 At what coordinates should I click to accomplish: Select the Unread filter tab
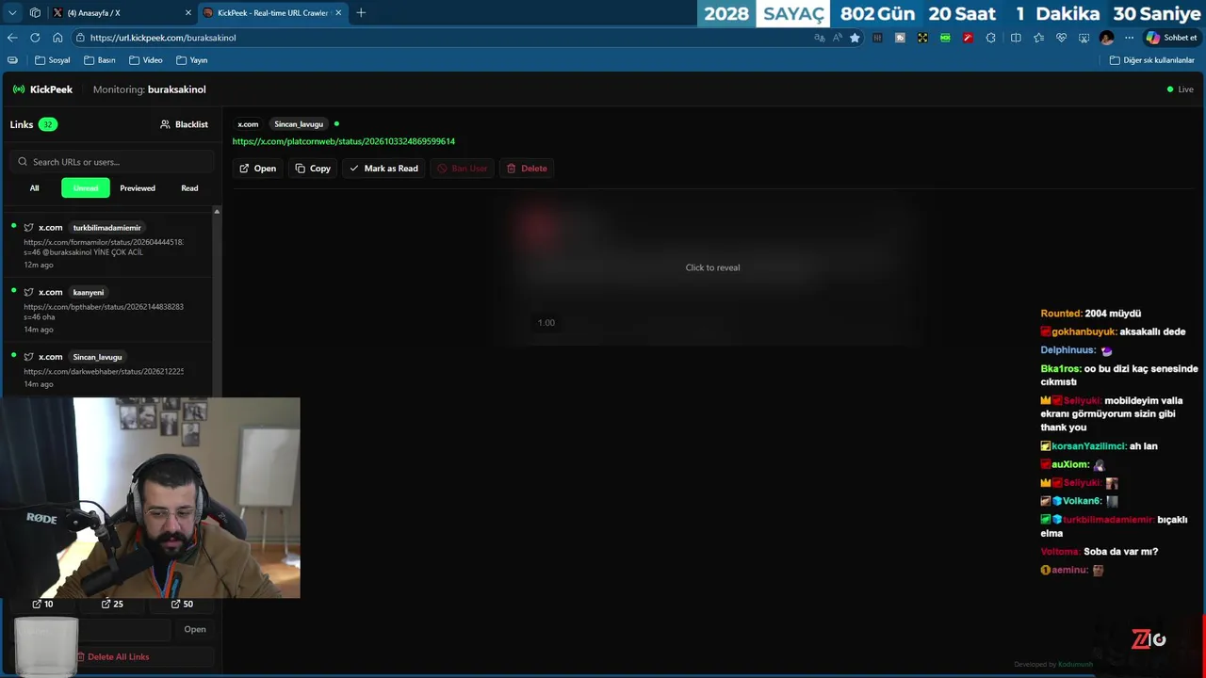(86, 188)
